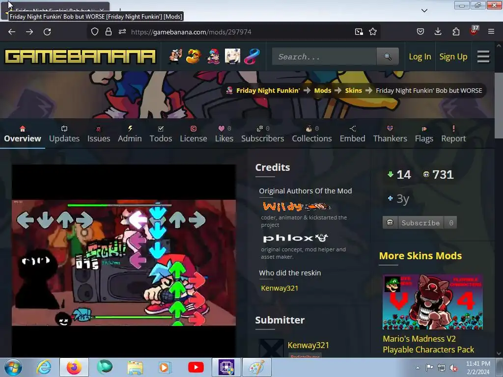Open the License tab
Viewport: 503px width, 377px height.
(194, 135)
